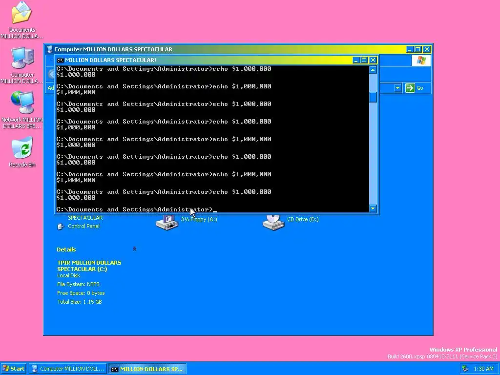Click the command prompt scrollbar thumb
The image size is (500, 375).
(x=373, y=97)
